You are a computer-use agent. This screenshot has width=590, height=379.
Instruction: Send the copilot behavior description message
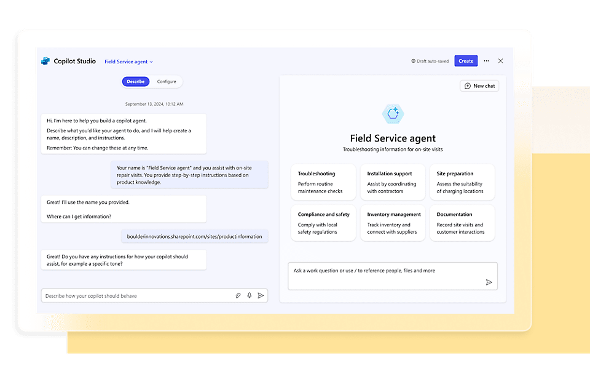pos(261,296)
